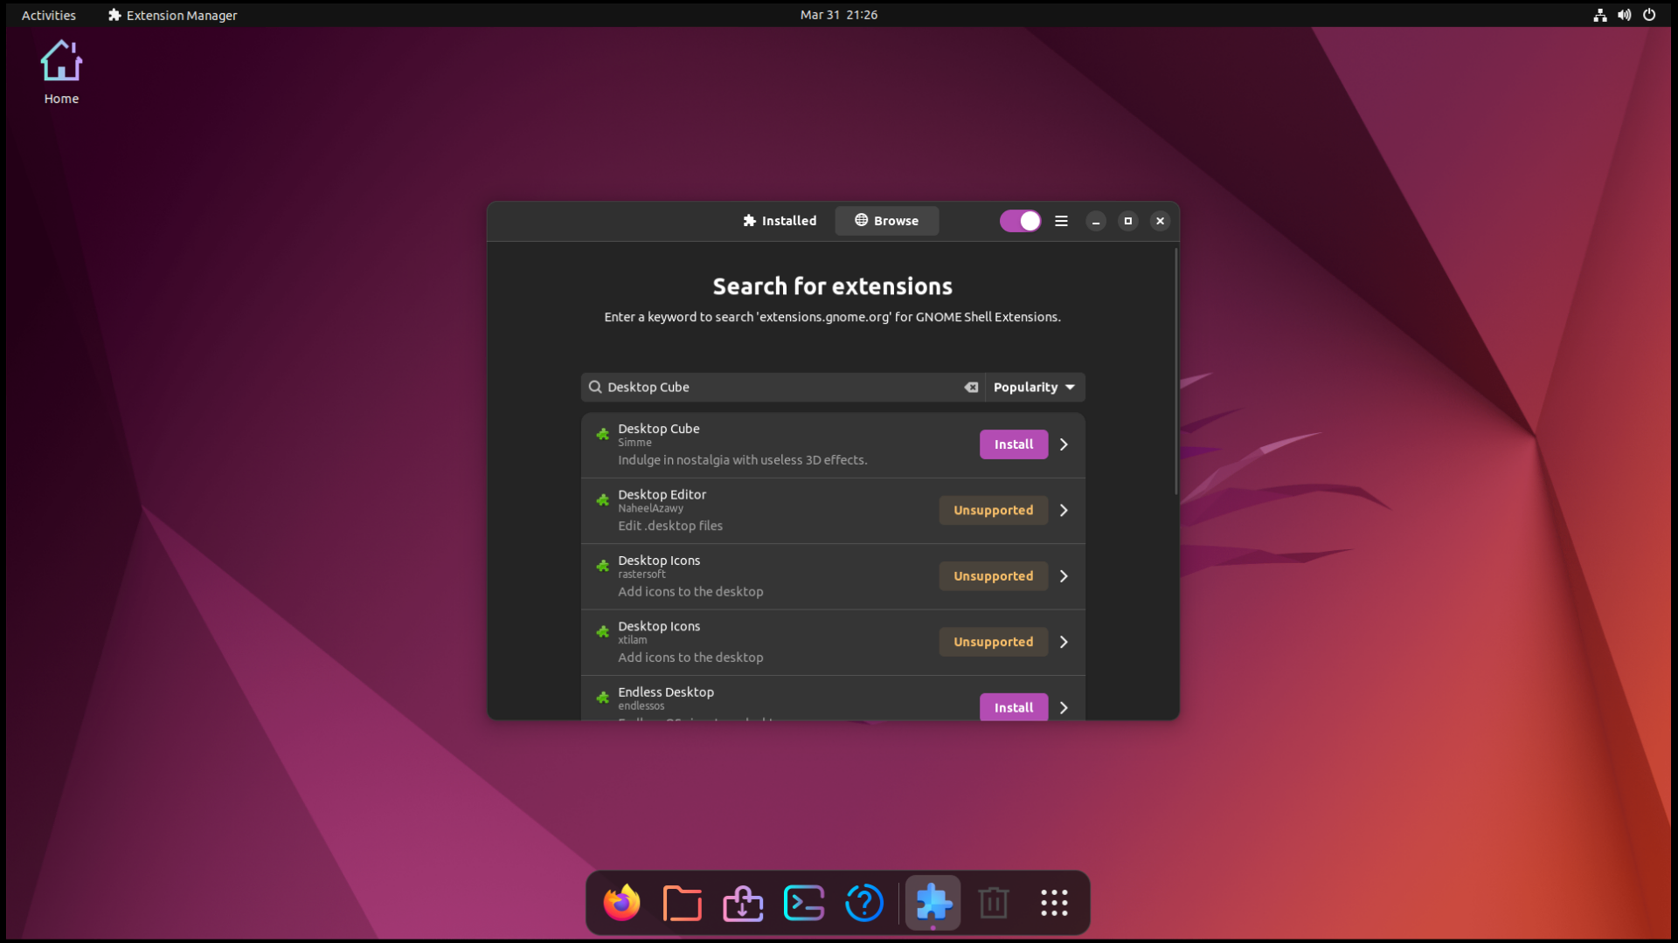The height and width of the screenshot is (943, 1678).
Task: Expand Desktop Cube details chevron
Action: [x=1064, y=444]
